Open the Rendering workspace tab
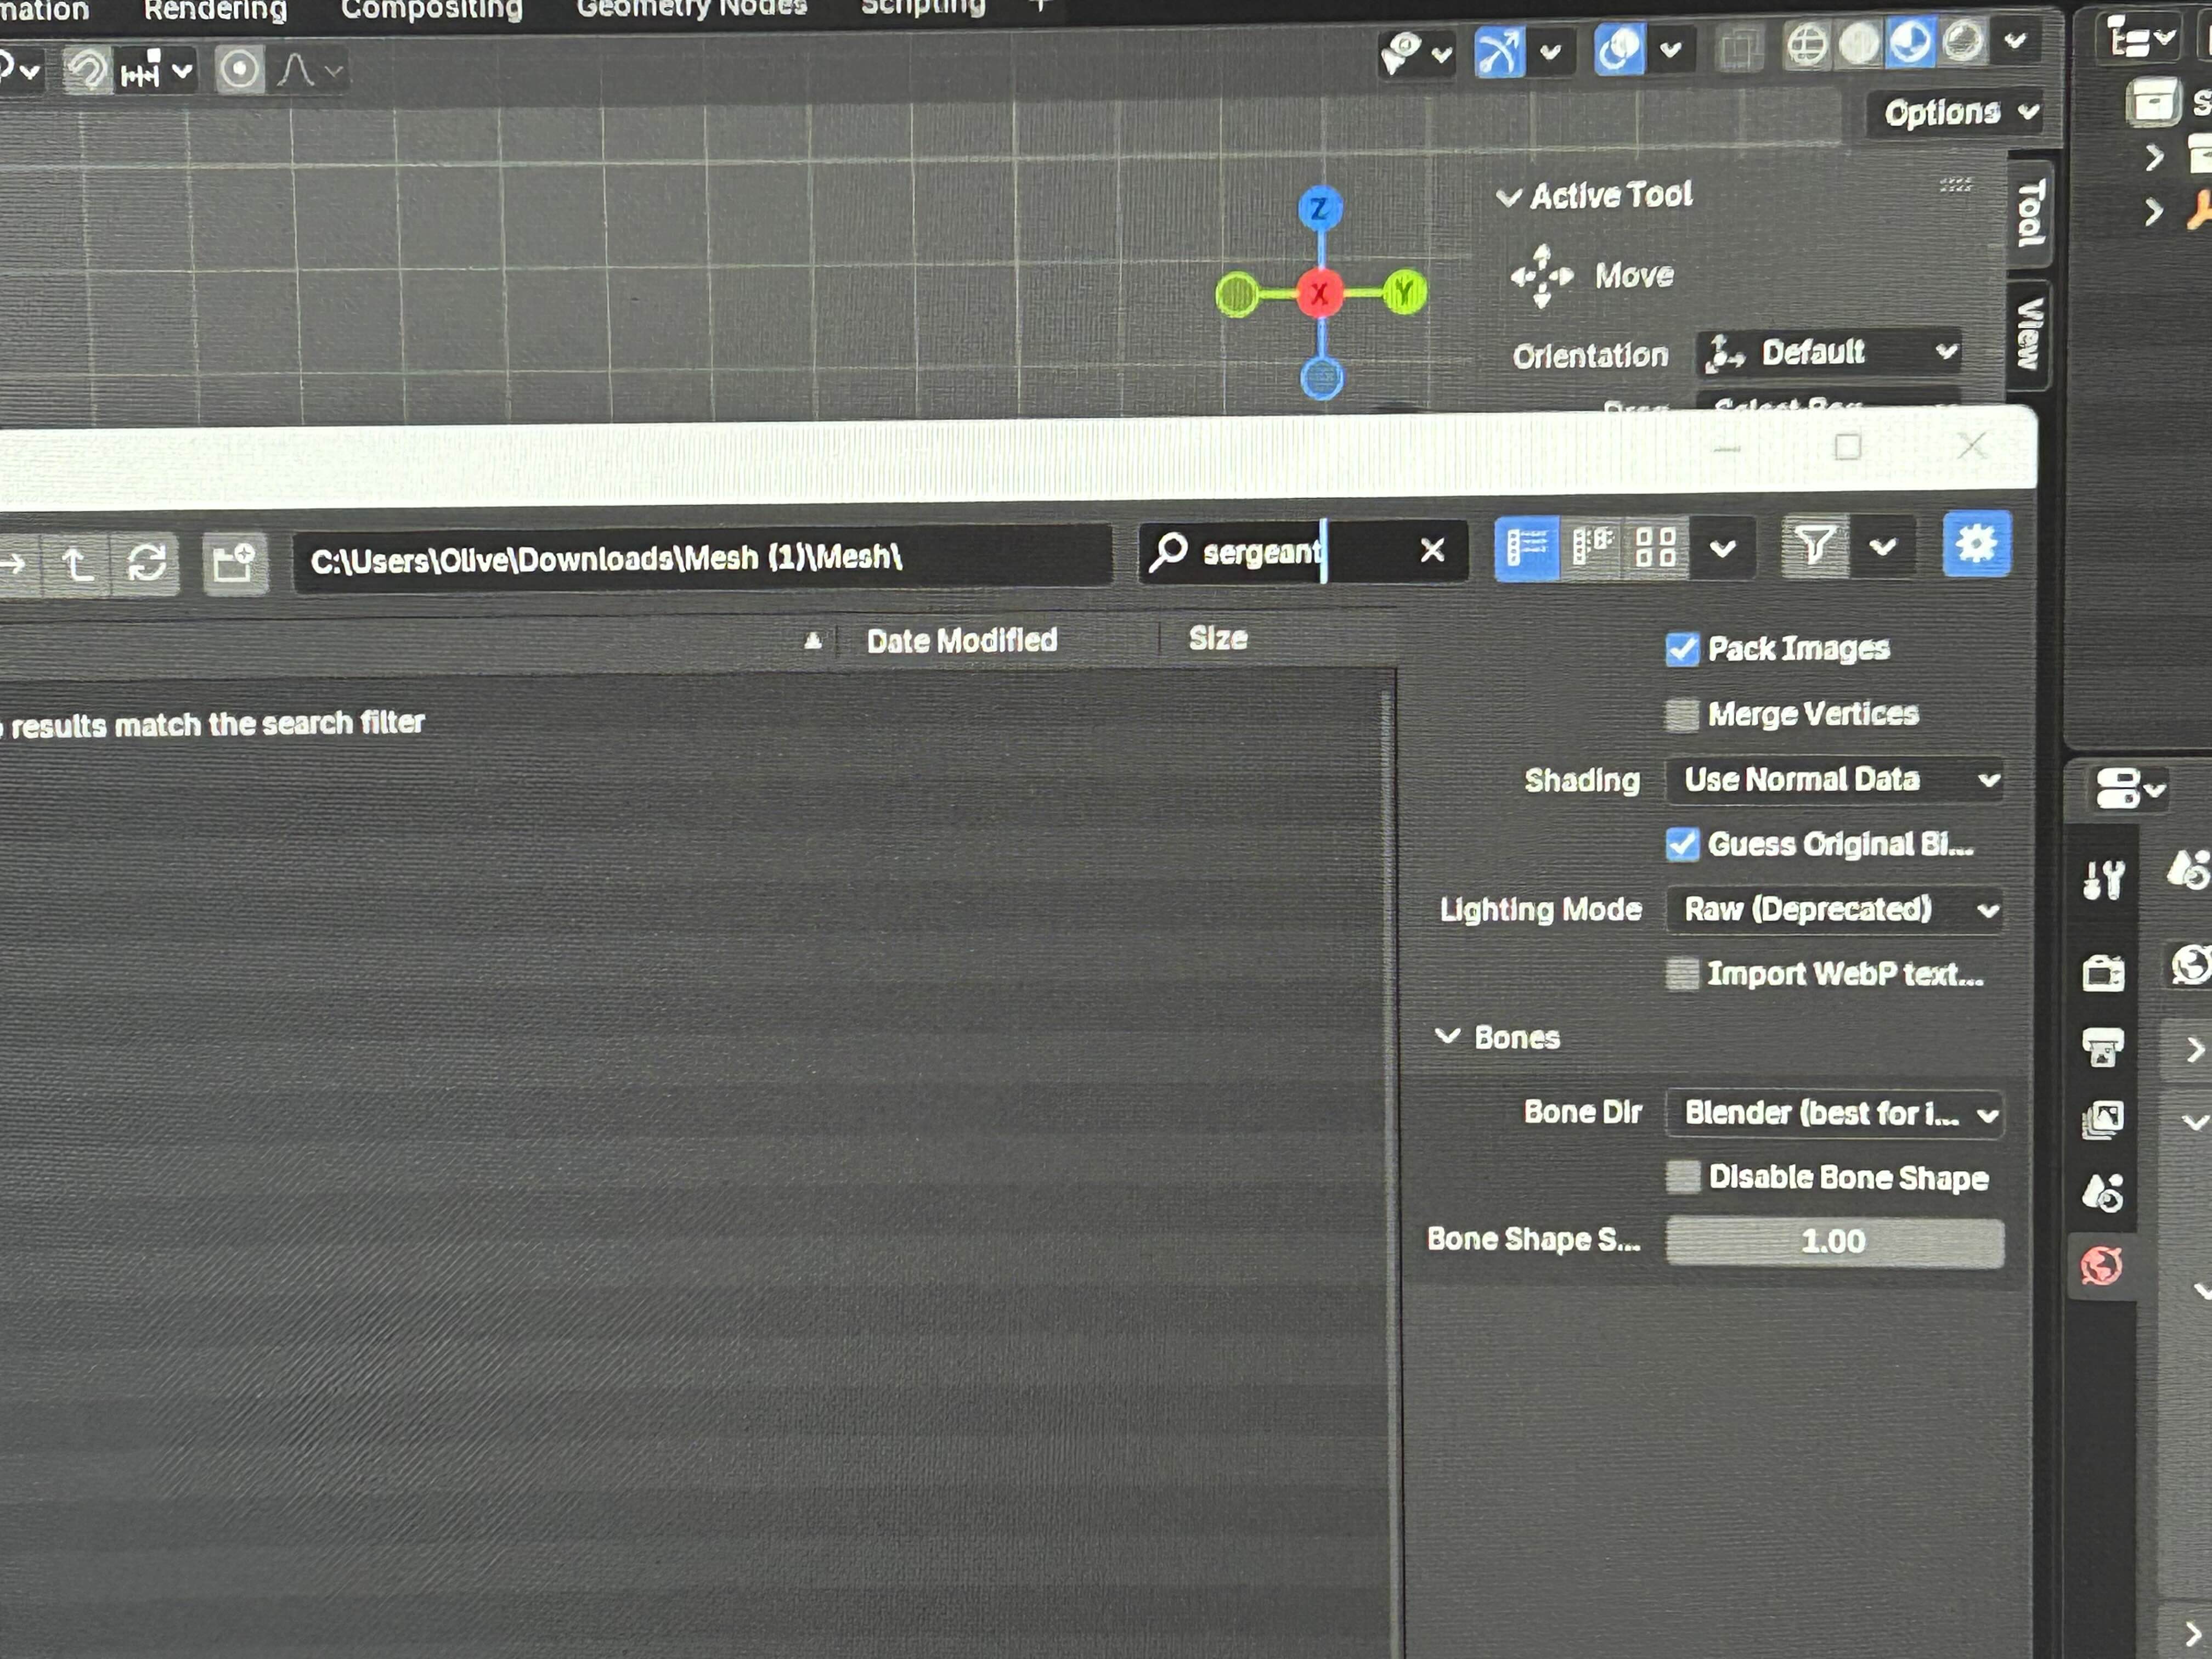Viewport: 2212px width, 1659px height. coord(215,10)
